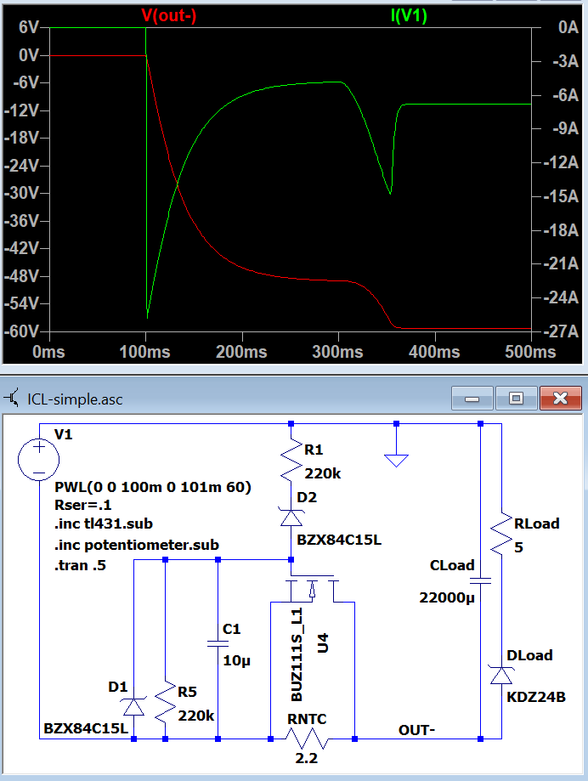Viewport: 588px width, 781px height.
Task: Click the 200ms time axis label
Action: coord(241,352)
